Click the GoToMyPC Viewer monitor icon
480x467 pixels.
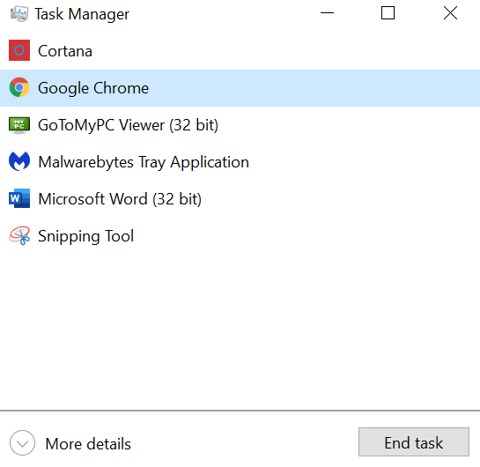pos(19,125)
